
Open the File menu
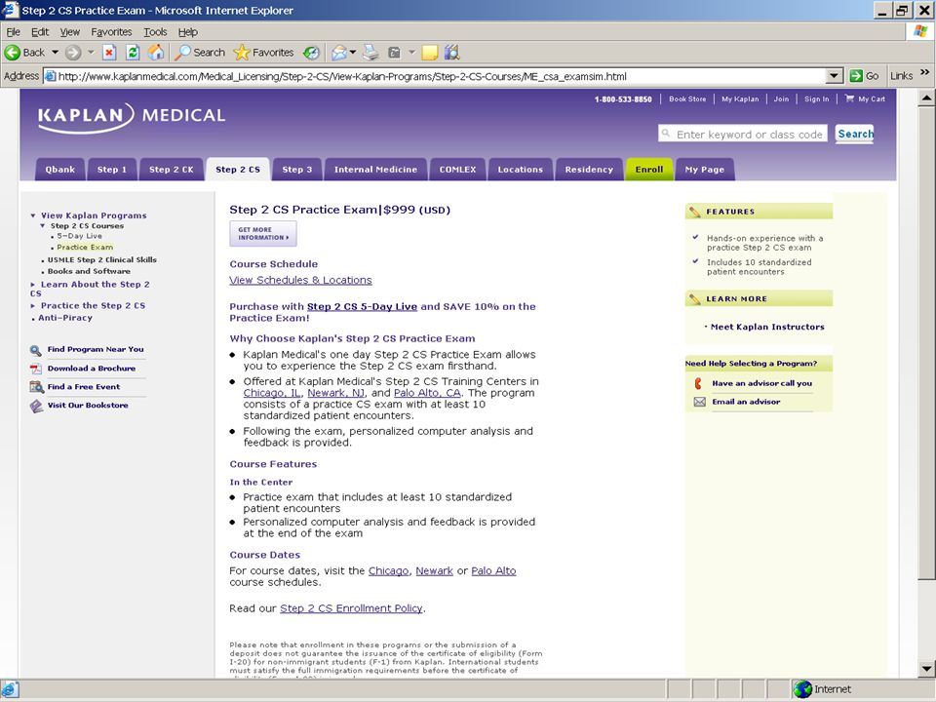[13, 32]
